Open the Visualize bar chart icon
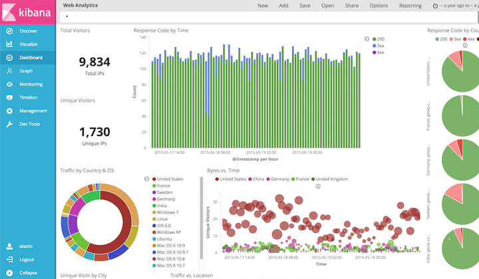Viewport: 479px width, 279px height. pyautogui.click(x=9, y=44)
